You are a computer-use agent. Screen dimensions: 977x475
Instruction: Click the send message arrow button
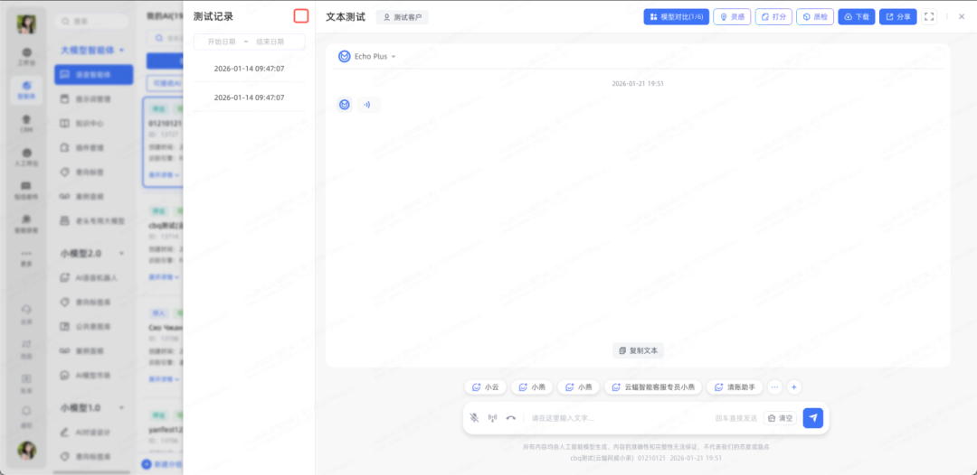pos(812,418)
